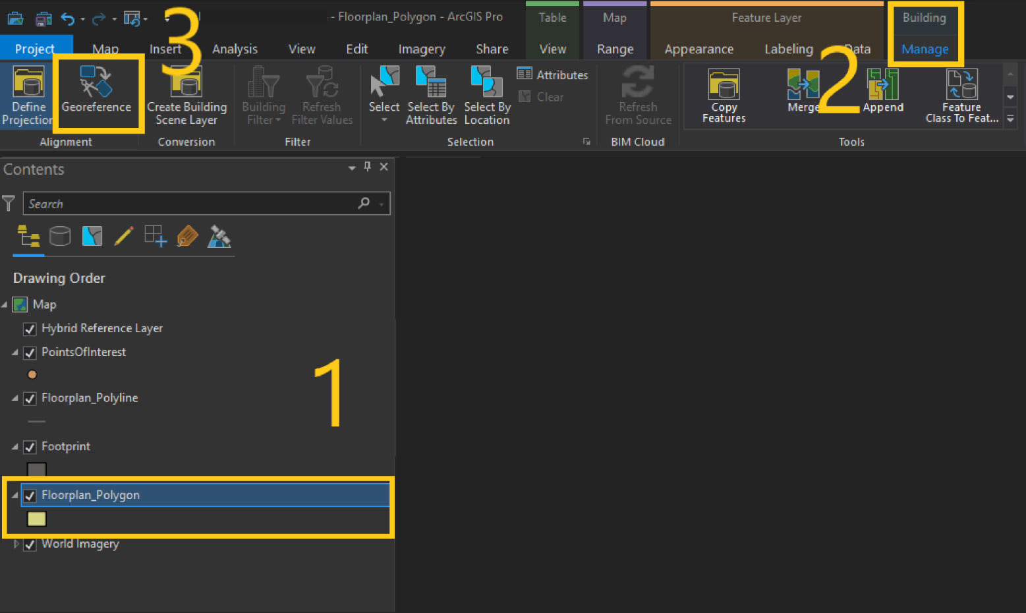Collapse the PointsOfInterest layer legend
Screen dimensions: 1026x613
[x=15, y=353]
